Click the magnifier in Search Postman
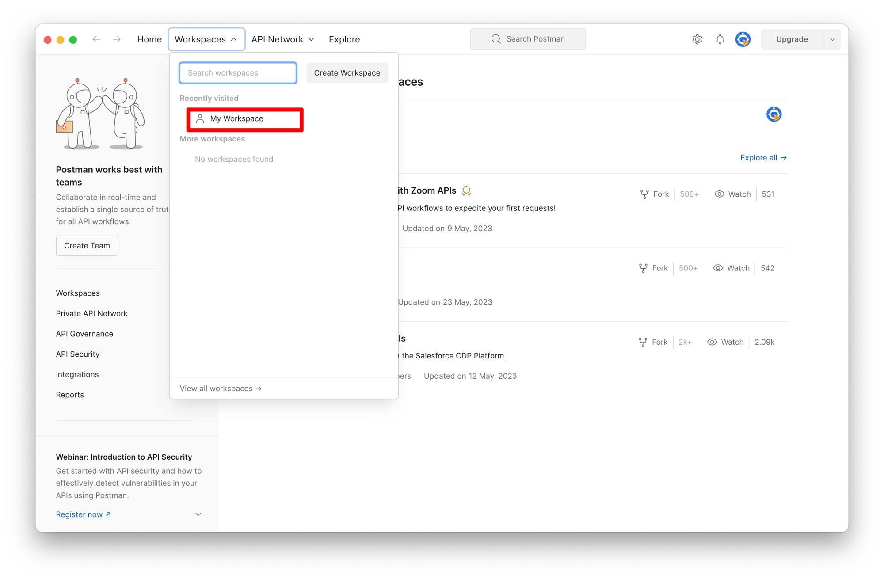Image resolution: width=884 pixels, height=579 pixels. (496, 39)
